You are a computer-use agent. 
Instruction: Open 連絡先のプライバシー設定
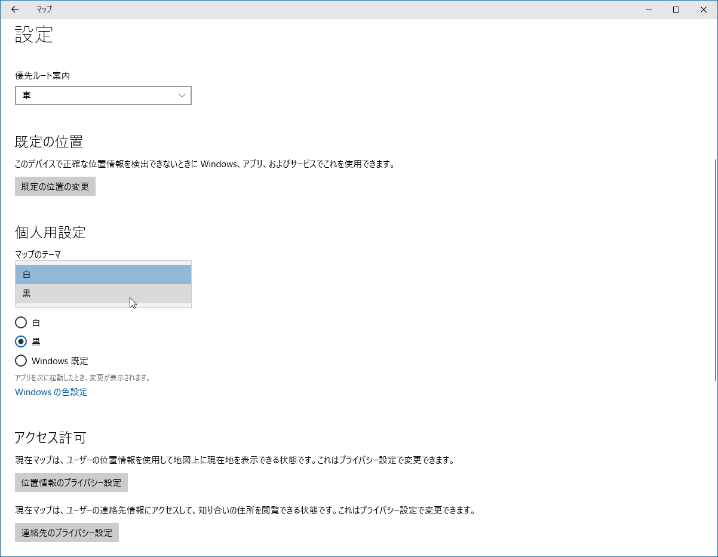[x=66, y=533]
